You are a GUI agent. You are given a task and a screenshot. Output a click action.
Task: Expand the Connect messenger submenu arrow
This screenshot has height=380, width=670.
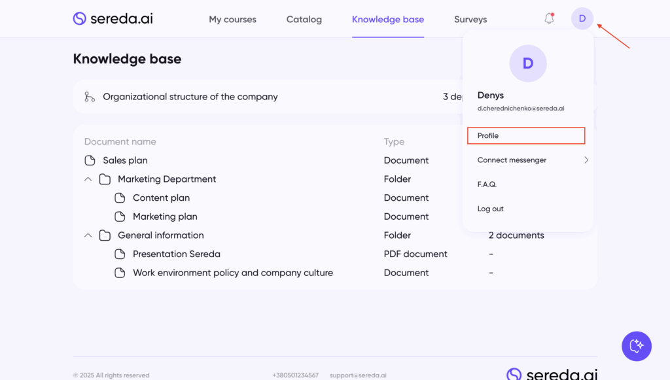pyautogui.click(x=586, y=160)
